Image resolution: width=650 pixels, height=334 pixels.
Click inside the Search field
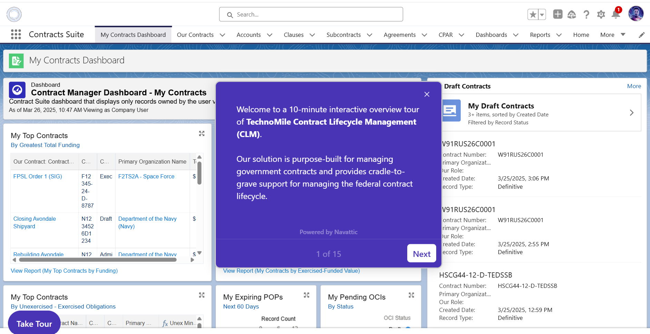coord(311,14)
